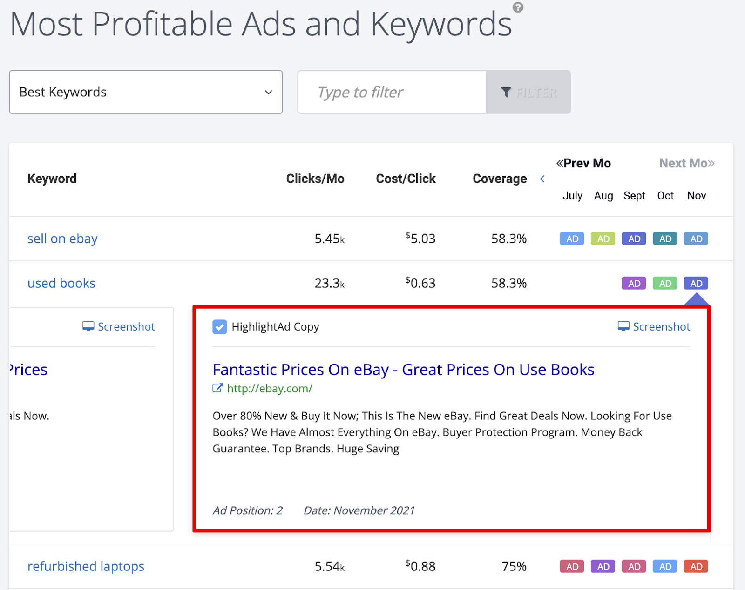Image resolution: width=745 pixels, height=590 pixels.
Task: Select the Sept month label
Action: pyautogui.click(x=634, y=196)
